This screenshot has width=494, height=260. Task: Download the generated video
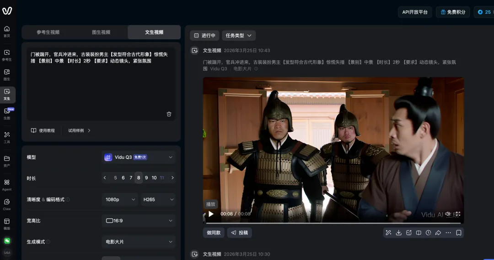[x=398, y=233]
